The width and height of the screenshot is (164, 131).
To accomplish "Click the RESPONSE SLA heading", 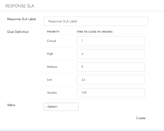I will (20, 6).
